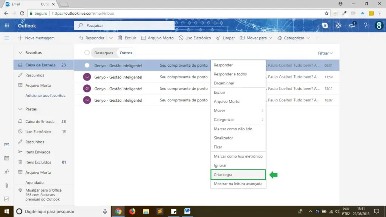Click the Pesquisar search field

click(124, 25)
